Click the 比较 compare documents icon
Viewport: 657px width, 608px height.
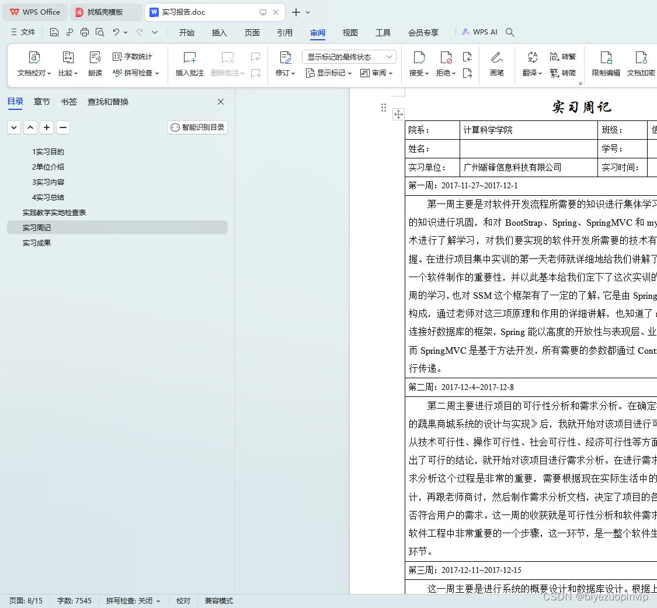pyautogui.click(x=68, y=57)
